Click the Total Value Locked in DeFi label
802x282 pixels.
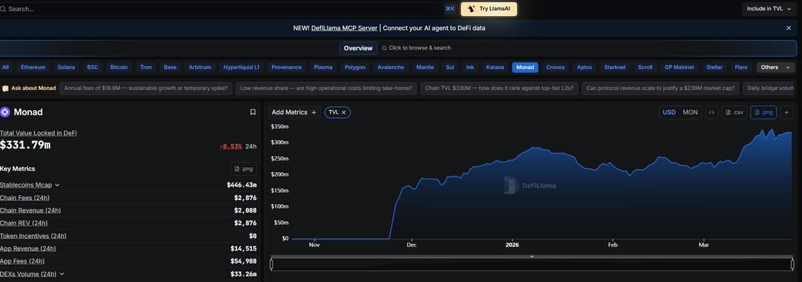point(38,133)
